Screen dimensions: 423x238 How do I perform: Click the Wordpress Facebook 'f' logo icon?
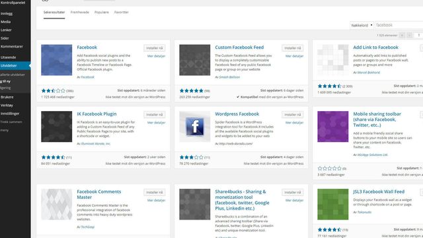pyautogui.click(x=194, y=126)
